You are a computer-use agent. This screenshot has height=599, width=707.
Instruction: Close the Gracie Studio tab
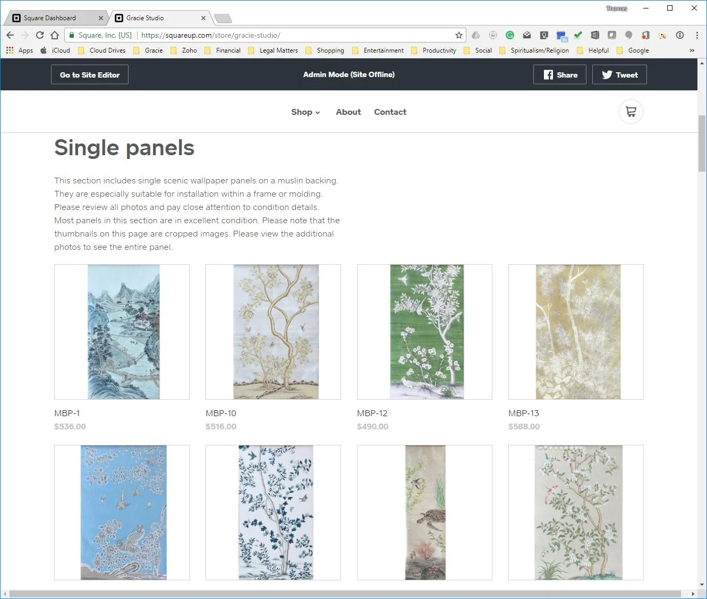(x=203, y=18)
